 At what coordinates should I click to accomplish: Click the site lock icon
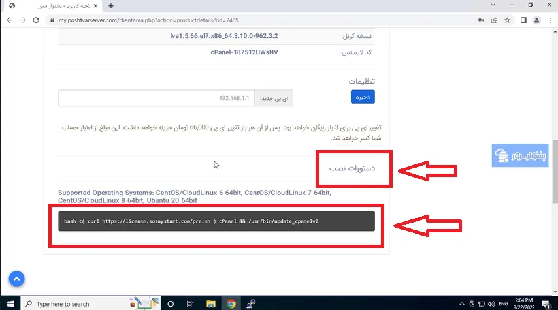52,20
